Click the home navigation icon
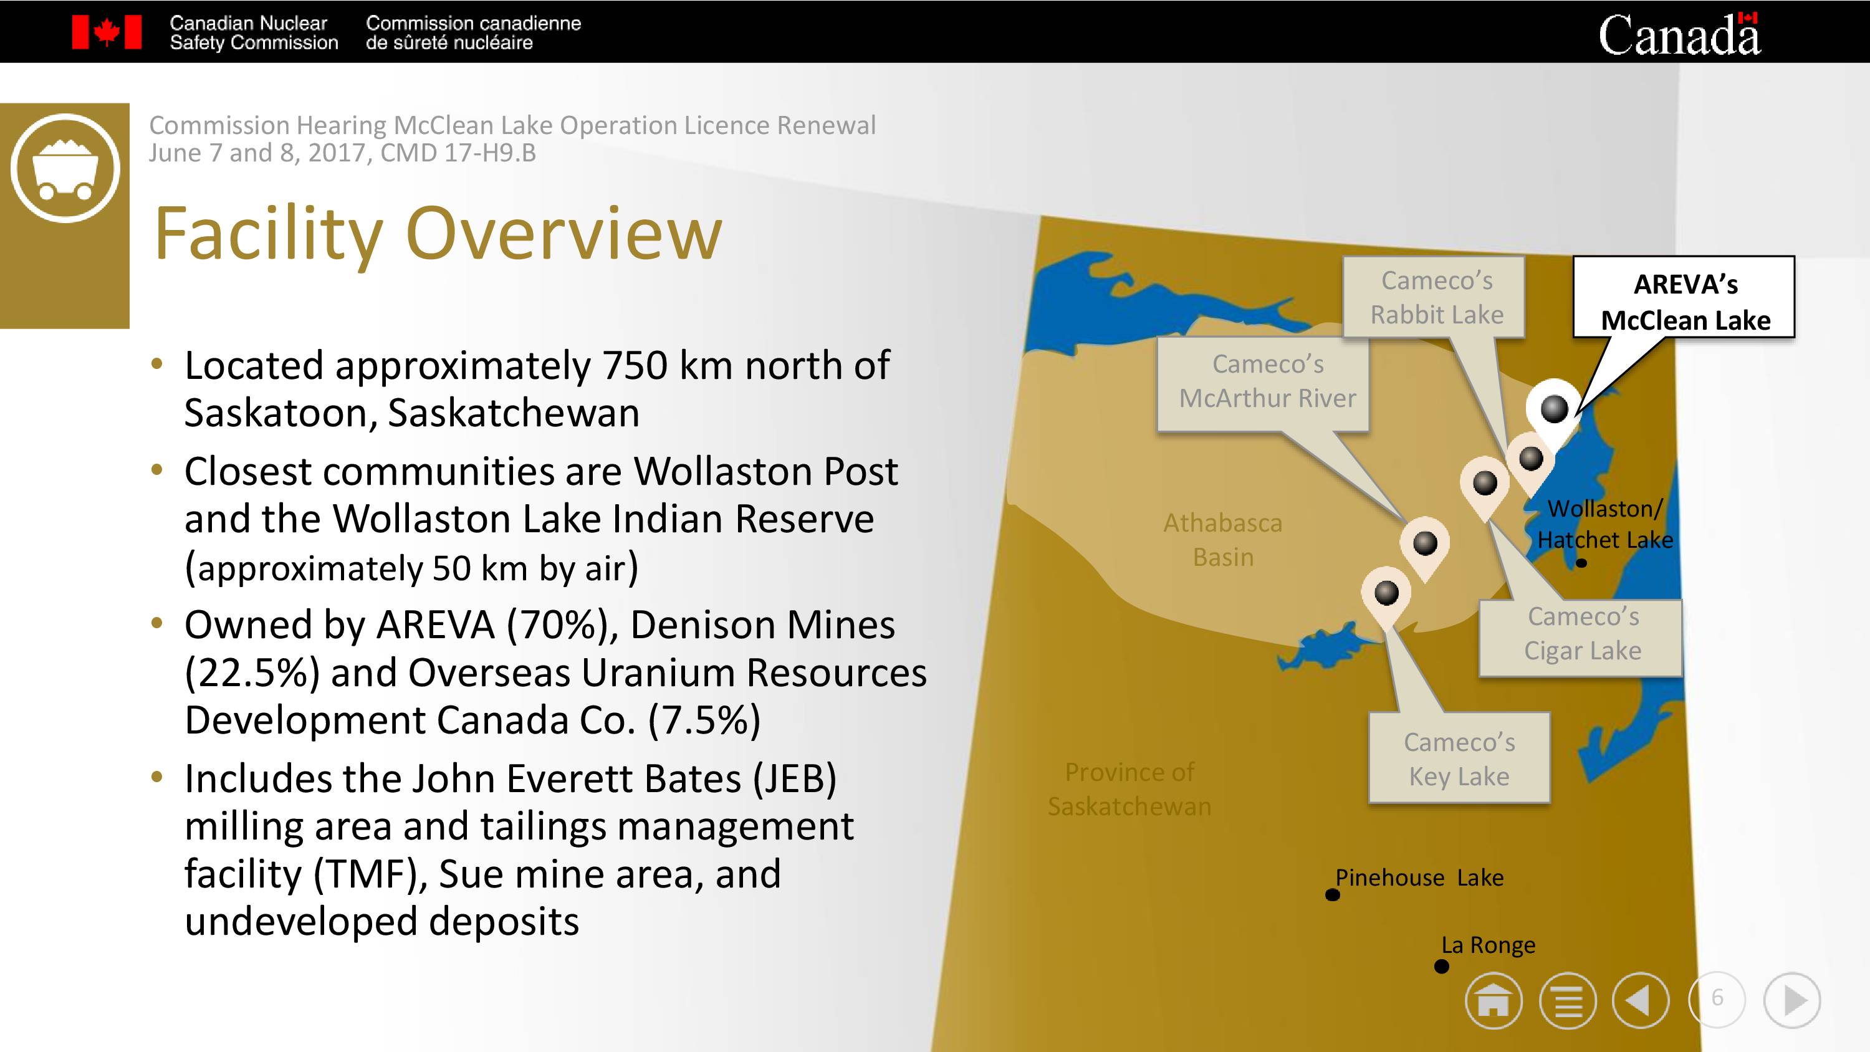 (x=1494, y=1000)
